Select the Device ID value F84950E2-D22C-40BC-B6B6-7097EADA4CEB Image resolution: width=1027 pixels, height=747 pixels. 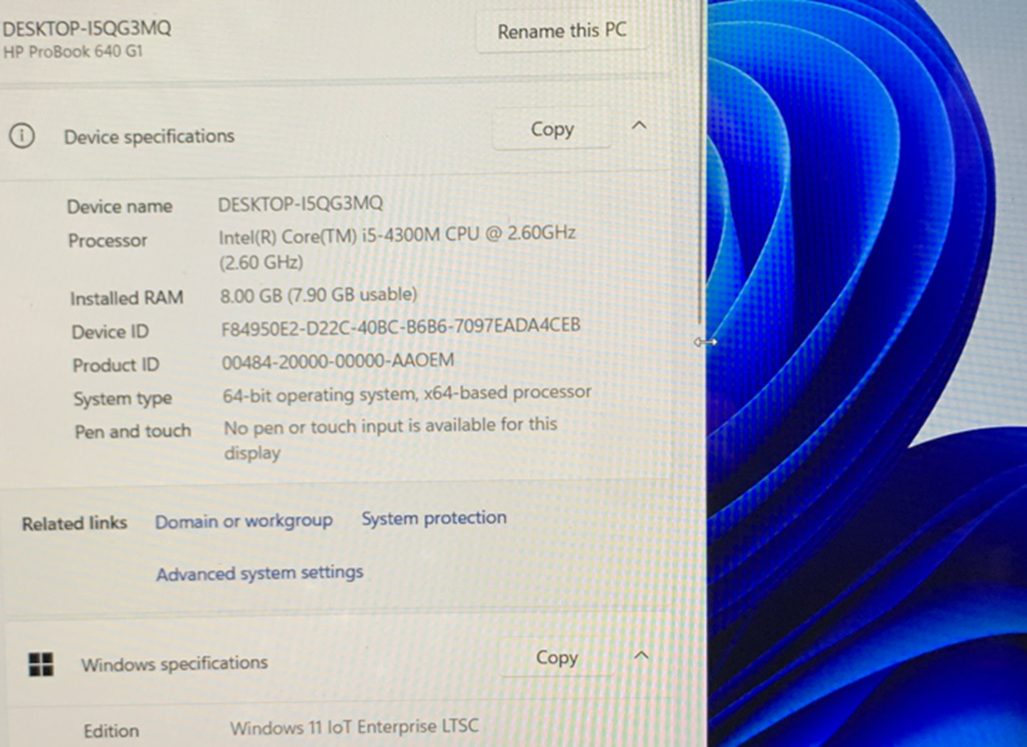pyautogui.click(x=401, y=327)
